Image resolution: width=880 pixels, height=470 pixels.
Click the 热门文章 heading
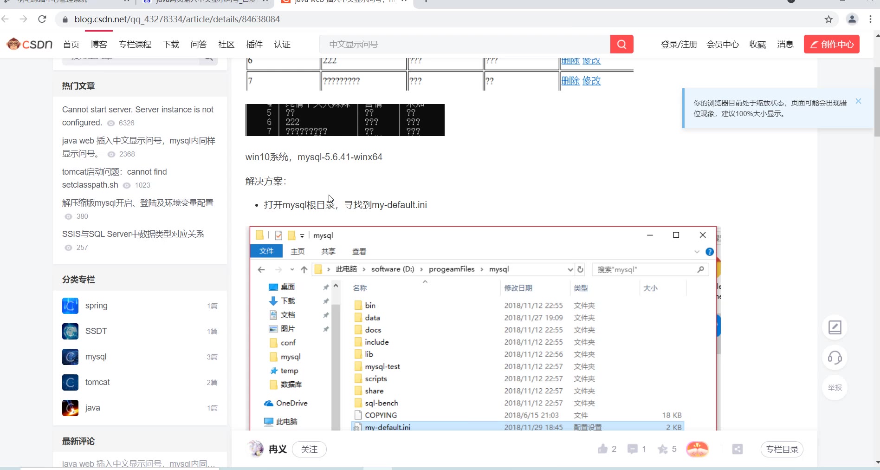(x=78, y=86)
